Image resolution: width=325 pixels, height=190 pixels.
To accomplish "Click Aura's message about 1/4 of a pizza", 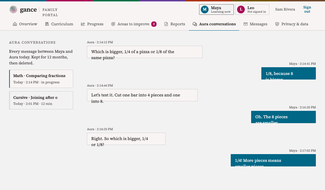I will (x=145, y=52).
